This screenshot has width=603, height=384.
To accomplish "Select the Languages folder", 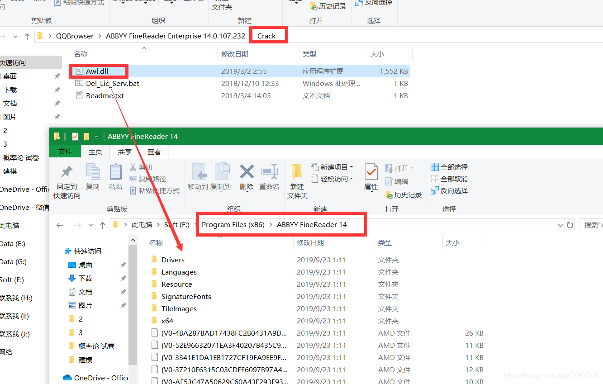I will point(179,272).
